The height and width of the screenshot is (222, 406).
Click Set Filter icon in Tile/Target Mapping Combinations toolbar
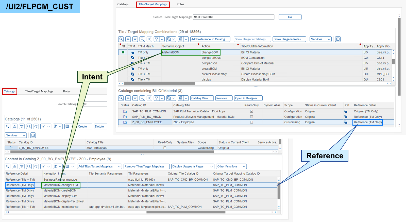pyautogui.click(x=157, y=39)
